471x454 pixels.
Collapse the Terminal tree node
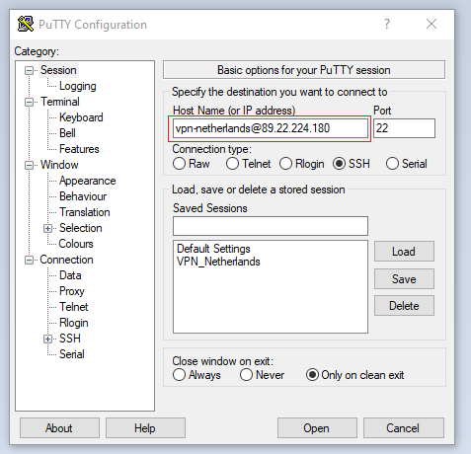click(29, 102)
